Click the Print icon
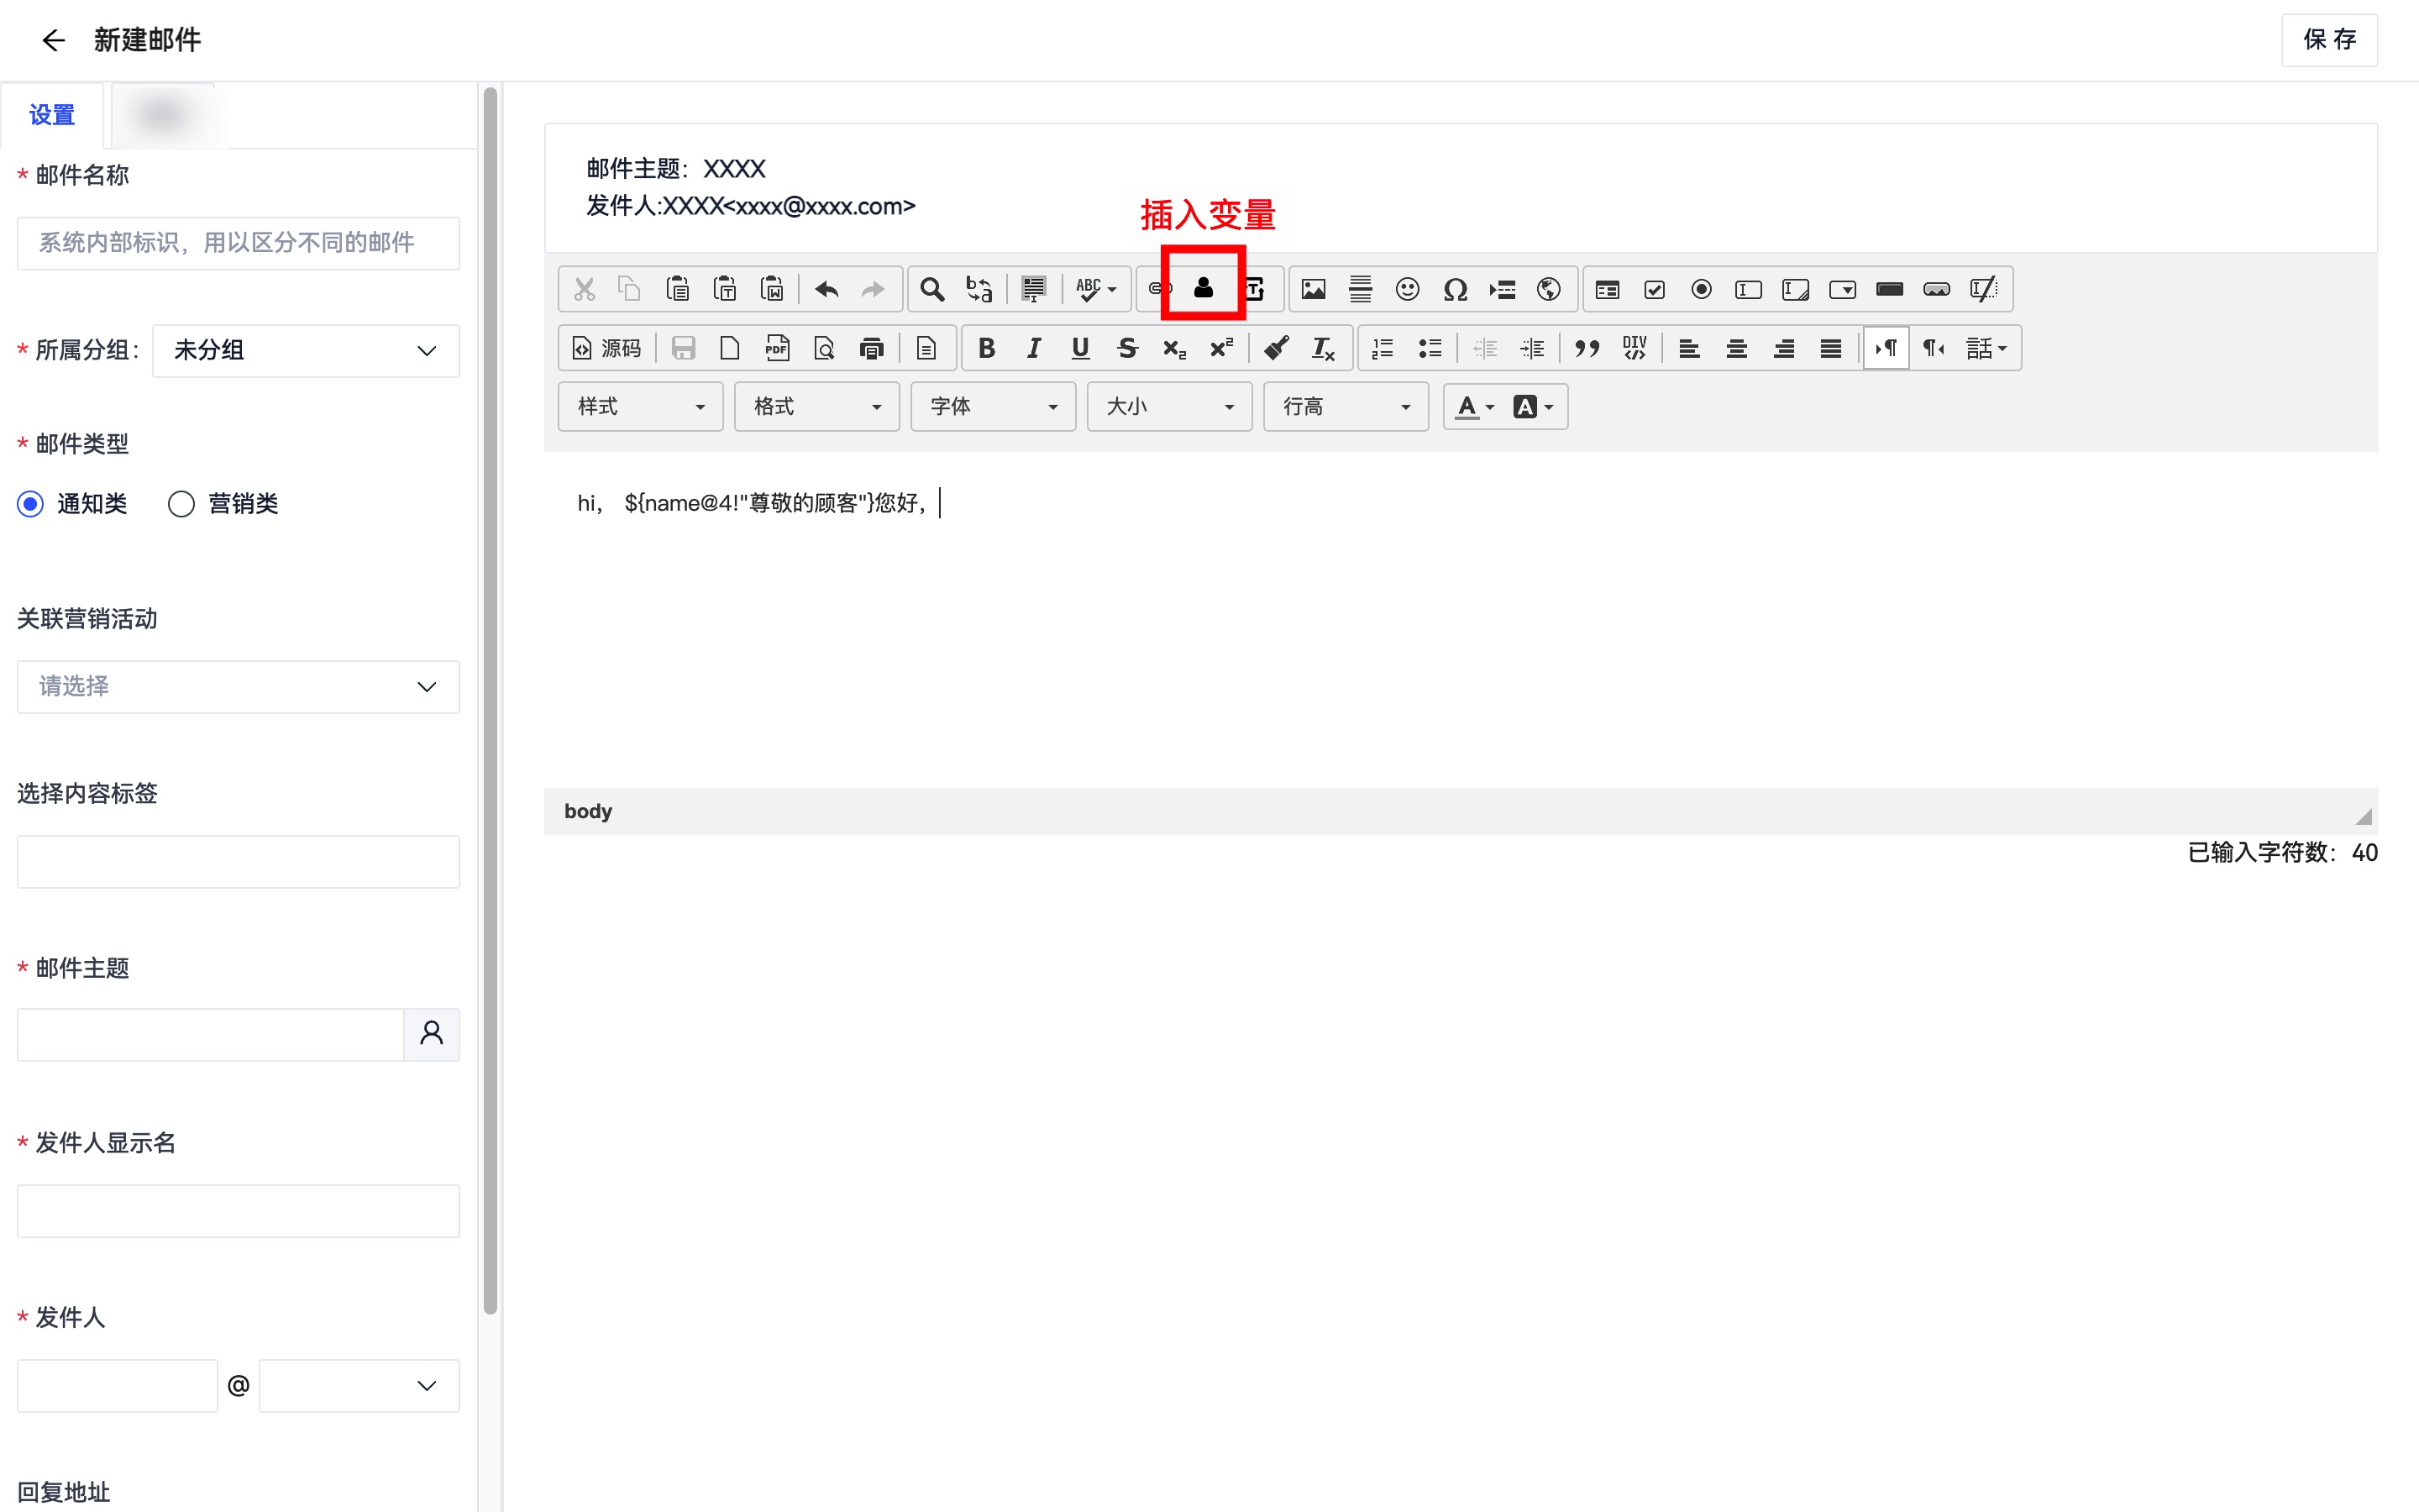 (x=872, y=348)
